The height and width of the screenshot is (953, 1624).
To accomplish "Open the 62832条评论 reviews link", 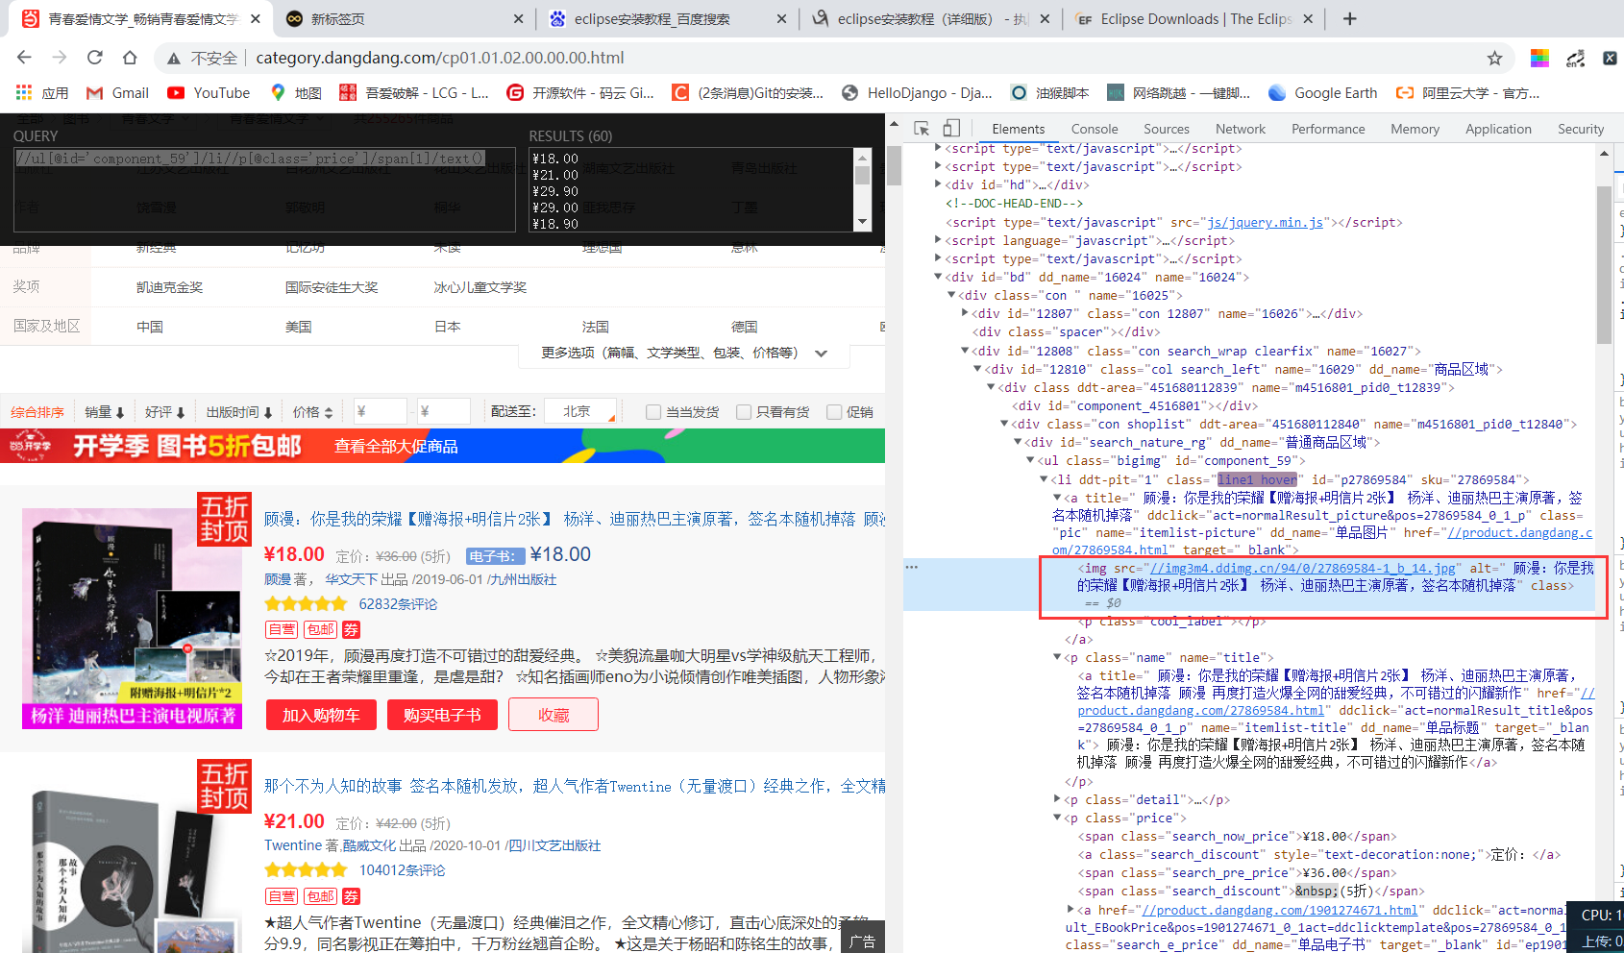I will tap(398, 604).
